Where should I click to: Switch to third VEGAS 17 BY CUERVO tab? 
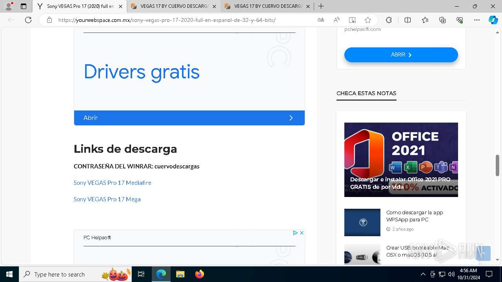[267, 6]
